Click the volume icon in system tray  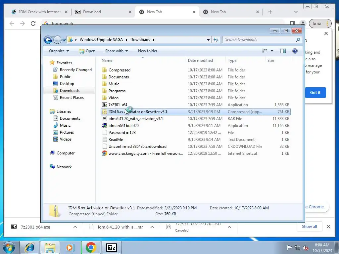point(306,248)
